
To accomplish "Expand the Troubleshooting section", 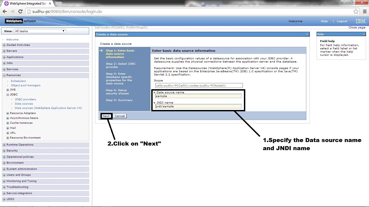I will pos(4,187).
